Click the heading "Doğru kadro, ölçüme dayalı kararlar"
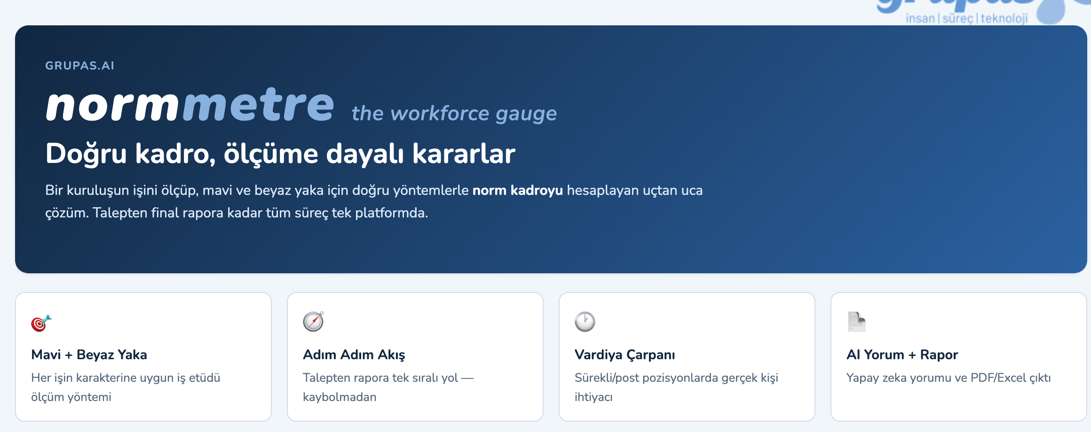The image size is (1091, 432). [x=280, y=154]
